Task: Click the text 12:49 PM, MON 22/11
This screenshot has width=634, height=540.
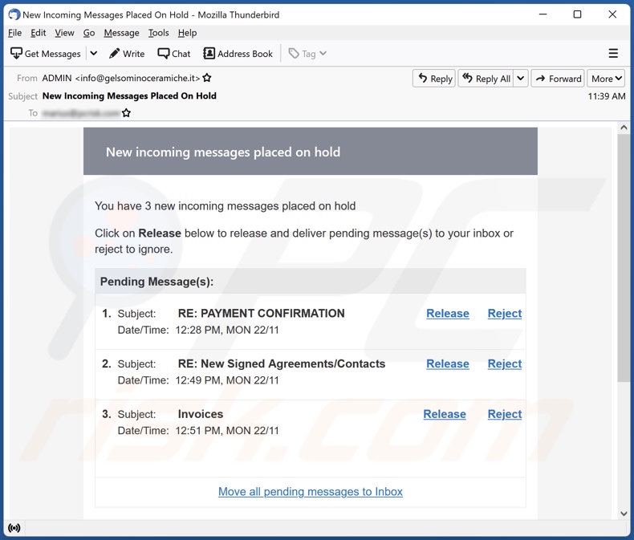Action: pos(227,380)
